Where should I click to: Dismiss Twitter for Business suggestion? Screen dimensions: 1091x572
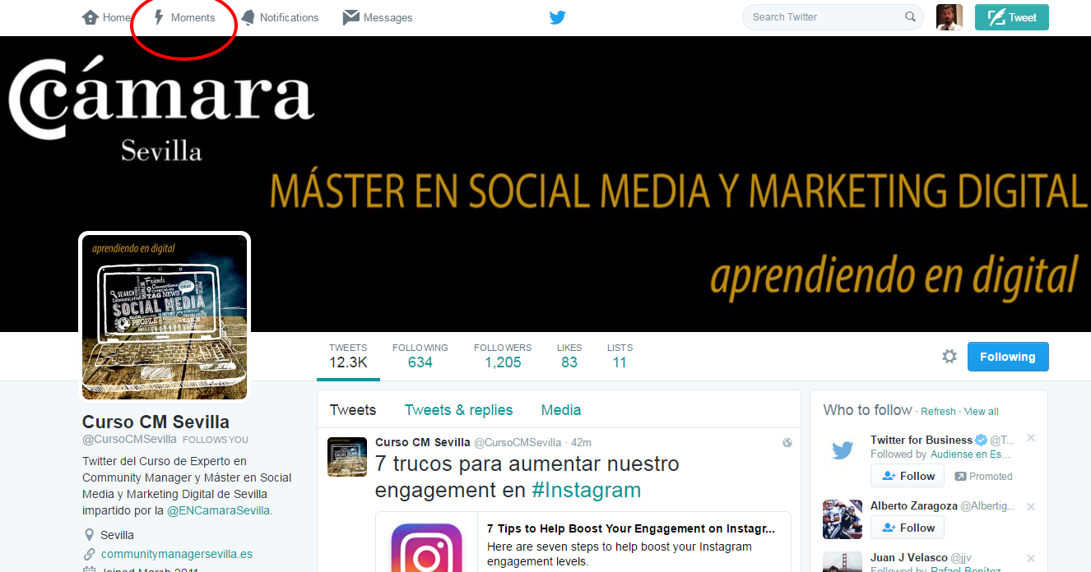pyautogui.click(x=1031, y=438)
